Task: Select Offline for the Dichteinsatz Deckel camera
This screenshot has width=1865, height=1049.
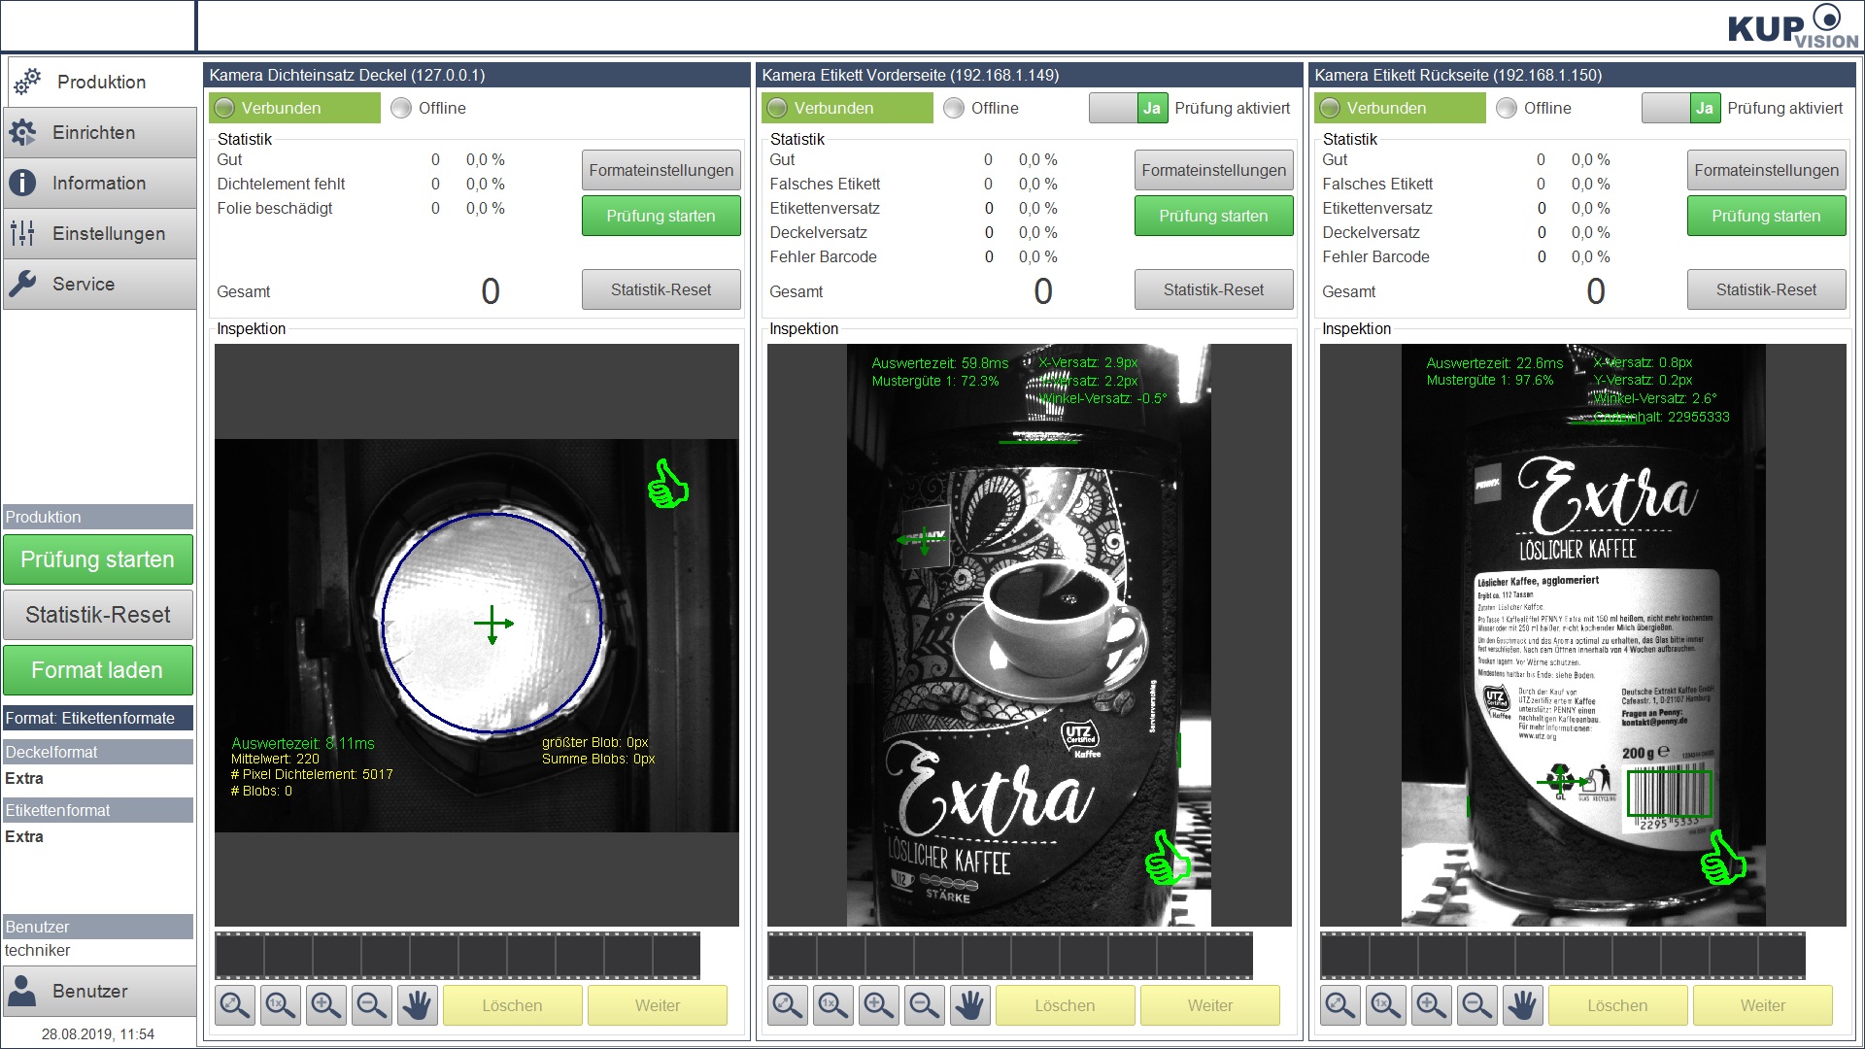Action: [428, 108]
